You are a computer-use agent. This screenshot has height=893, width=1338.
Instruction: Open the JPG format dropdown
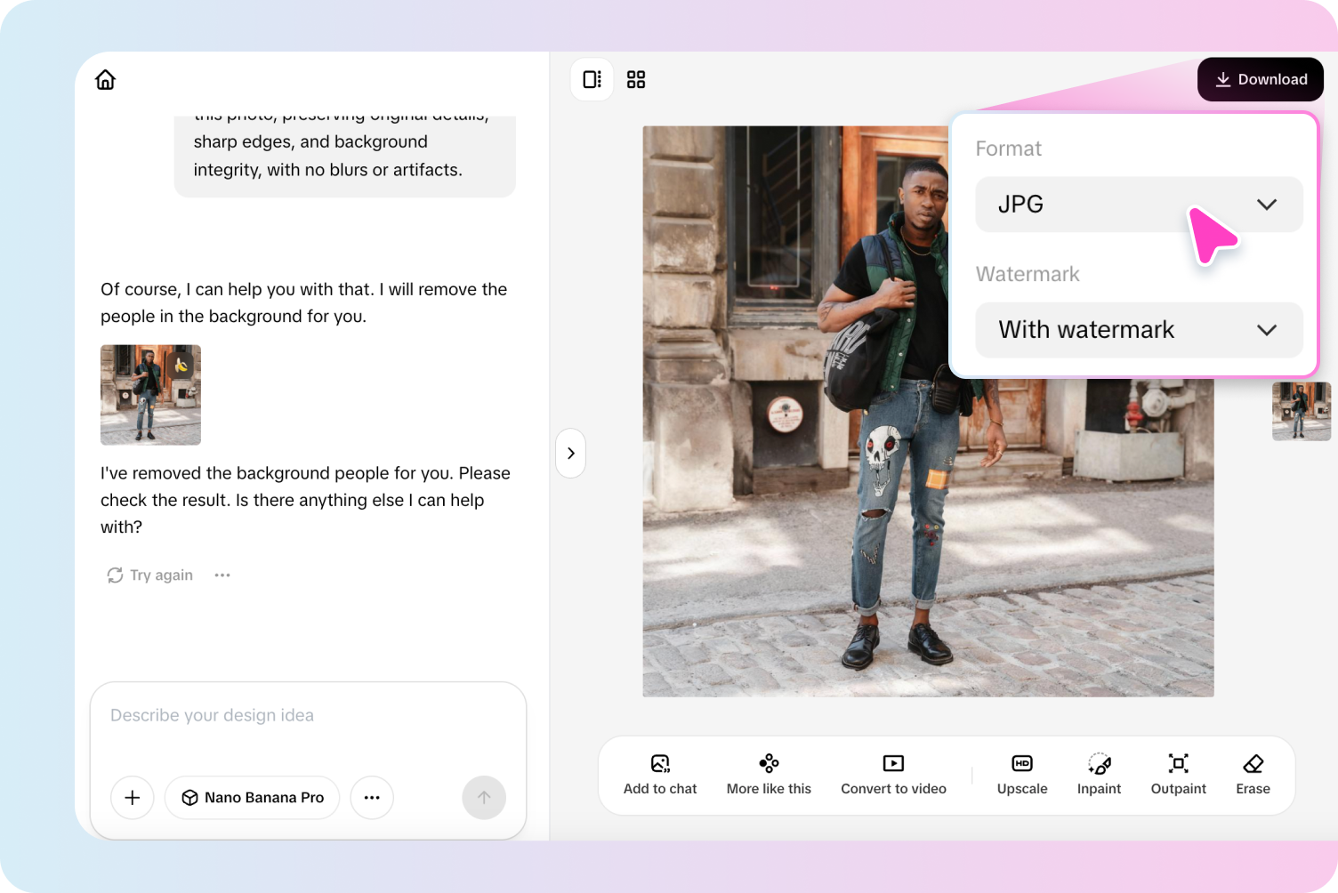pyautogui.click(x=1138, y=205)
